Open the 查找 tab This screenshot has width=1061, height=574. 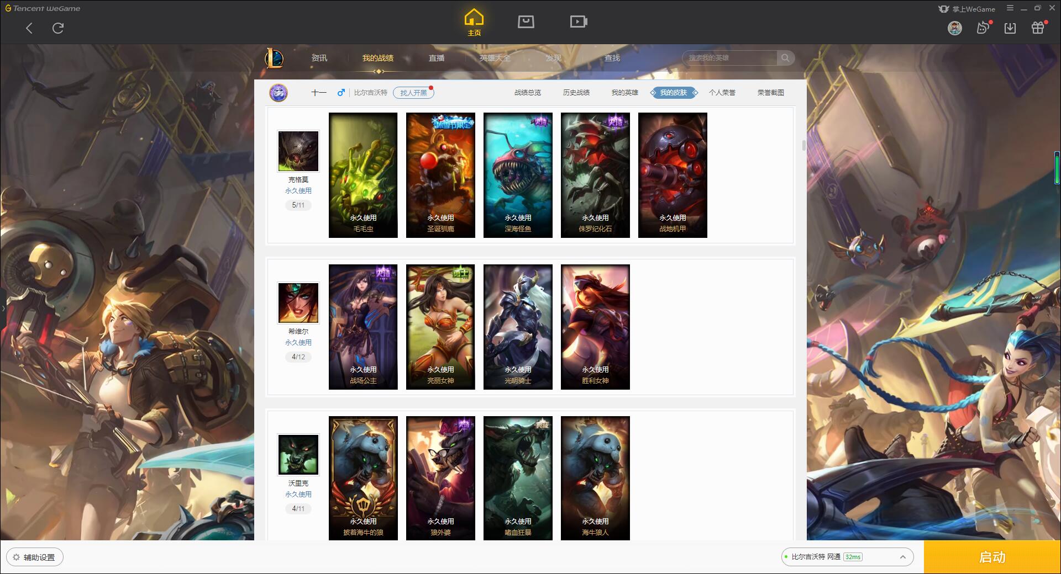612,58
